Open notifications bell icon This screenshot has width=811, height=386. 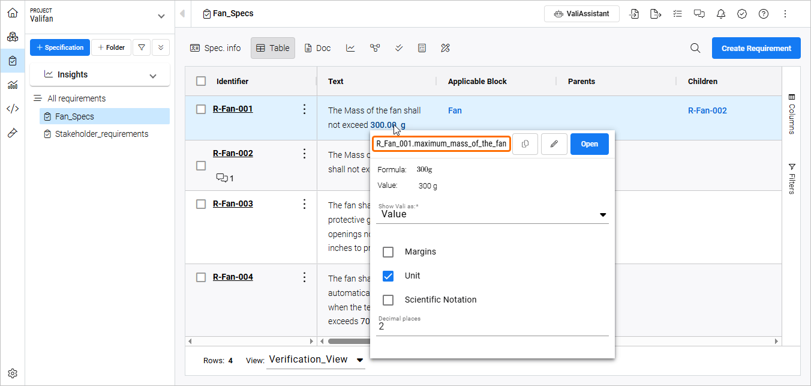pos(720,14)
